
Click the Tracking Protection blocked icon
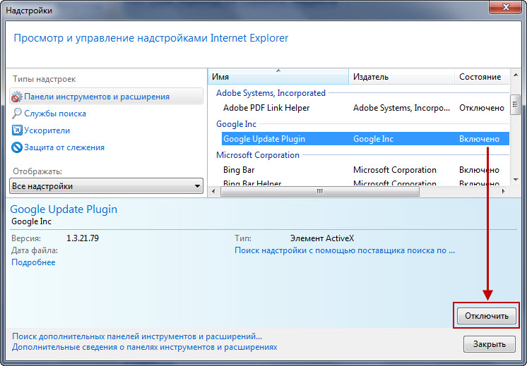[x=17, y=147]
